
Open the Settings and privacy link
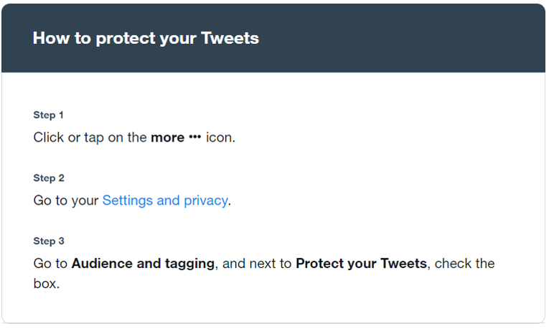[165, 200]
